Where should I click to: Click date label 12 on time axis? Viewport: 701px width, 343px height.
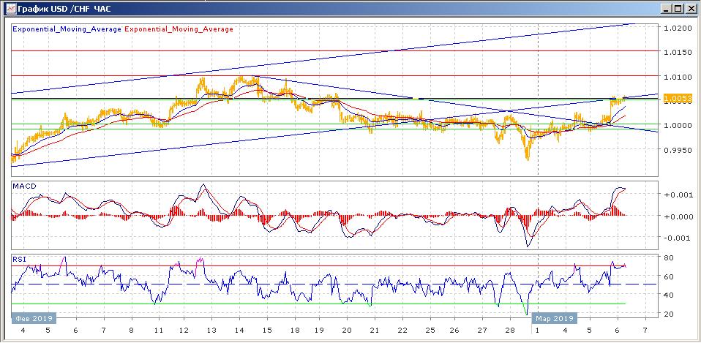(x=184, y=331)
